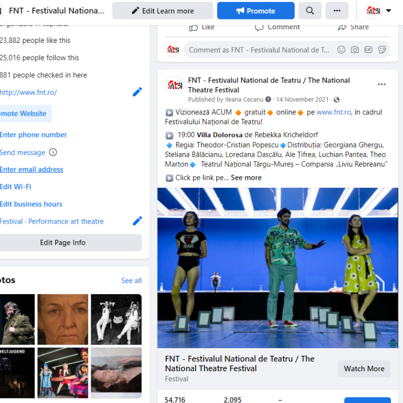
Task: Click See all photos link
Action: click(131, 281)
